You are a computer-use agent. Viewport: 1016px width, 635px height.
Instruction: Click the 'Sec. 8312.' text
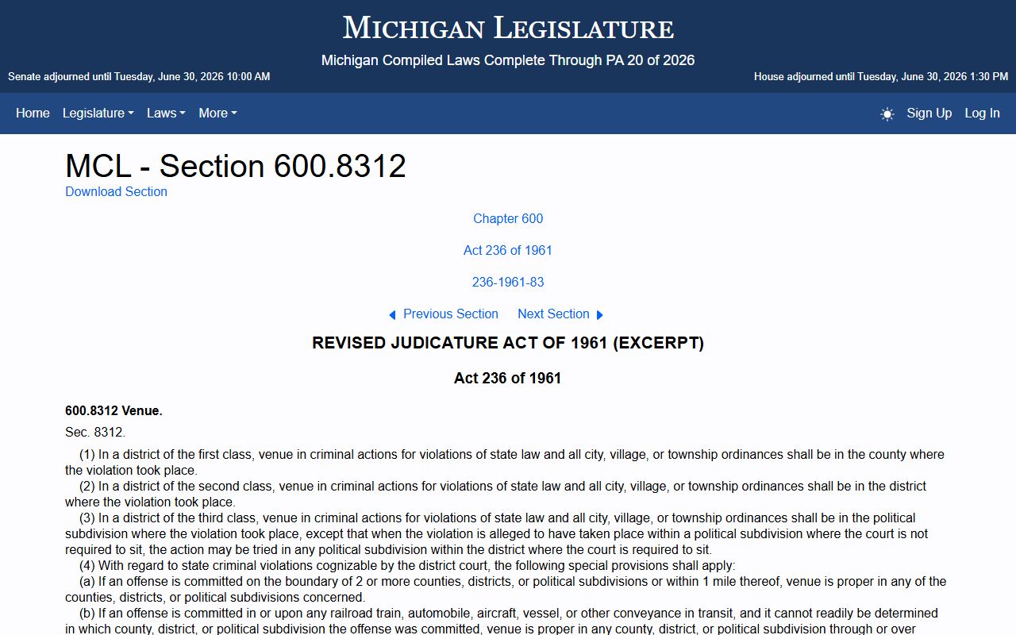point(95,433)
